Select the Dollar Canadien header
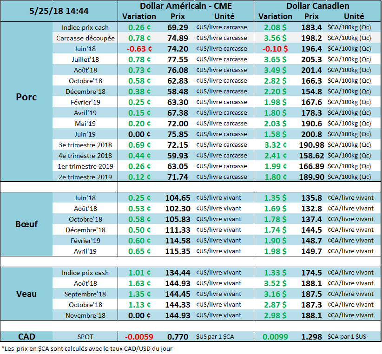The image size is (382, 354). click(317, 6)
